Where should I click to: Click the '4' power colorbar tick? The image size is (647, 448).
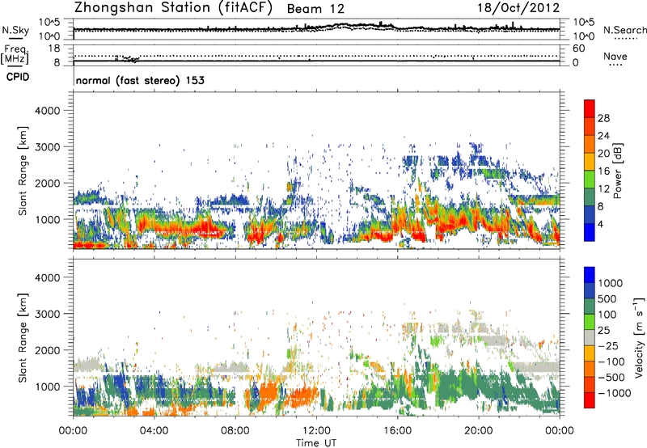pyautogui.click(x=601, y=224)
